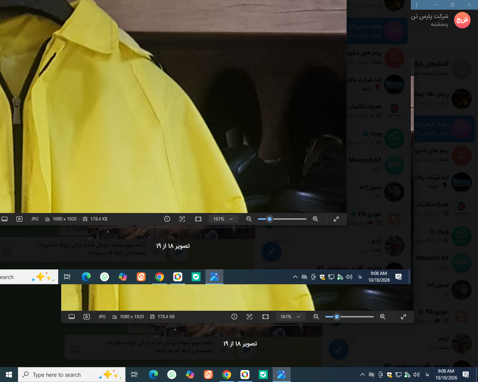This screenshot has width=478, height=382.
Task: Open the 9:08 AM clock on bottom taskbar
Action: [446, 375]
